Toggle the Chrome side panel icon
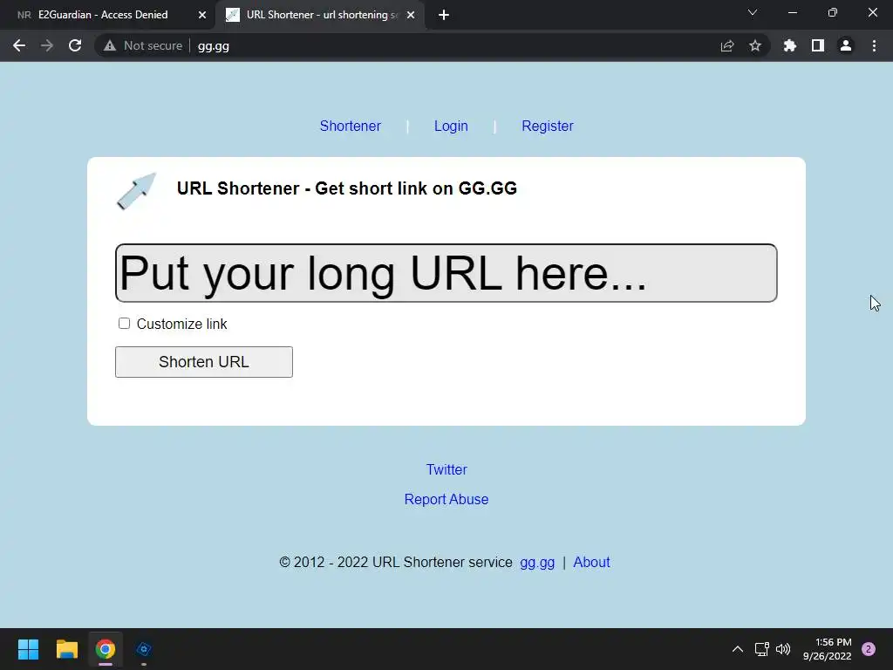893x670 pixels. click(x=818, y=45)
